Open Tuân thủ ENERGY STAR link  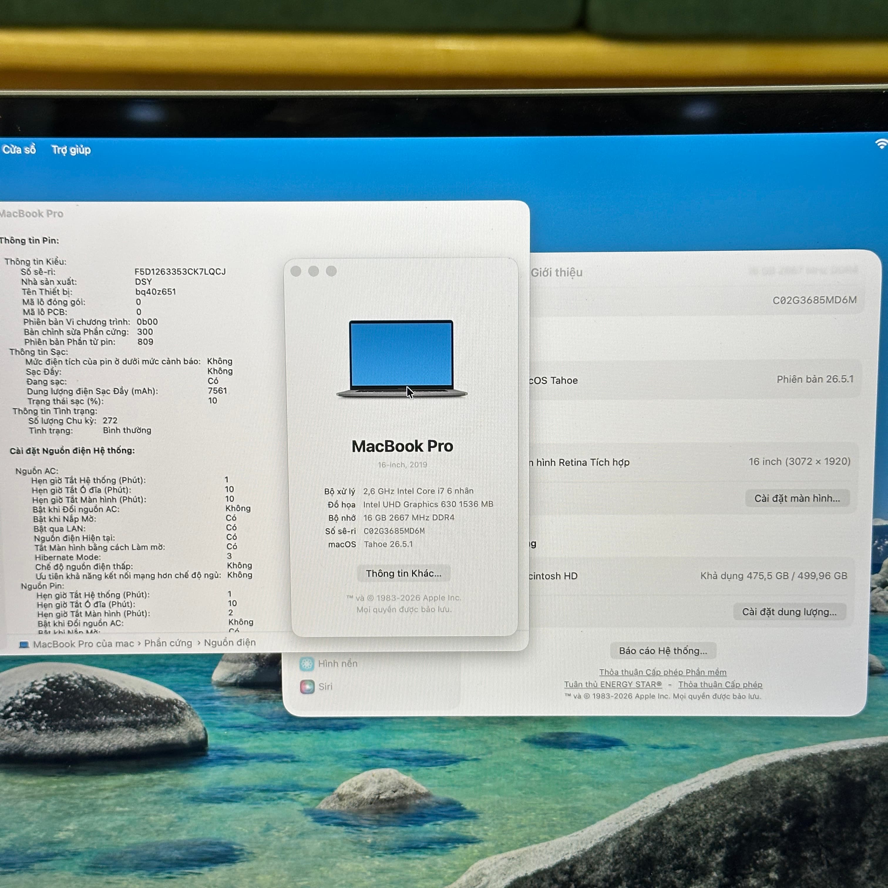click(613, 684)
